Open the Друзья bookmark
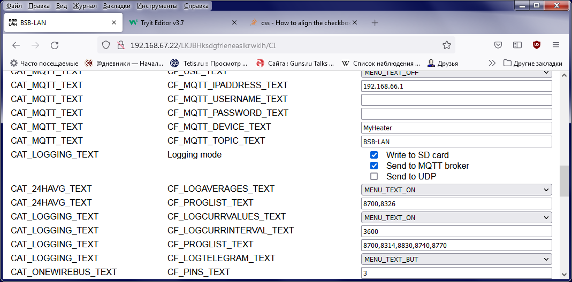The height and width of the screenshot is (282, 572). pyautogui.click(x=443, y=64)
